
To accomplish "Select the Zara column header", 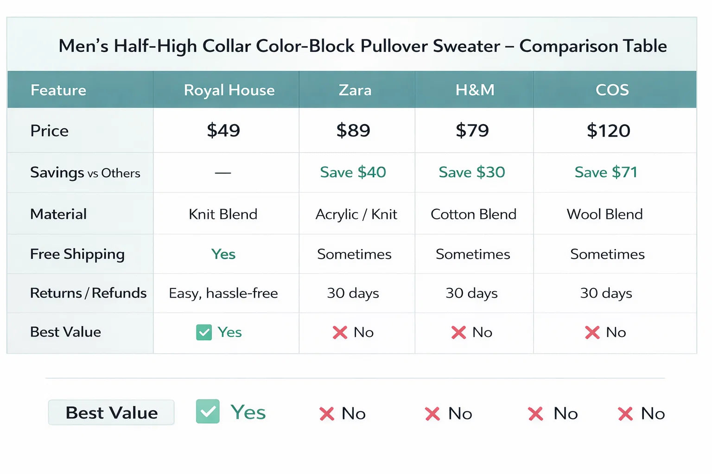I will [x=355, y=90].
